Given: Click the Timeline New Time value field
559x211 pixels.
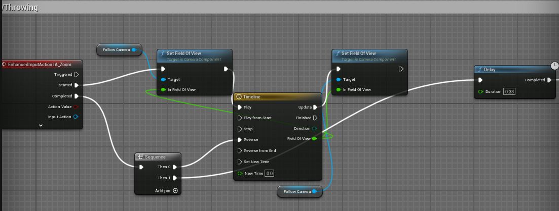Looking at the screenshot, I should point(270,173).
